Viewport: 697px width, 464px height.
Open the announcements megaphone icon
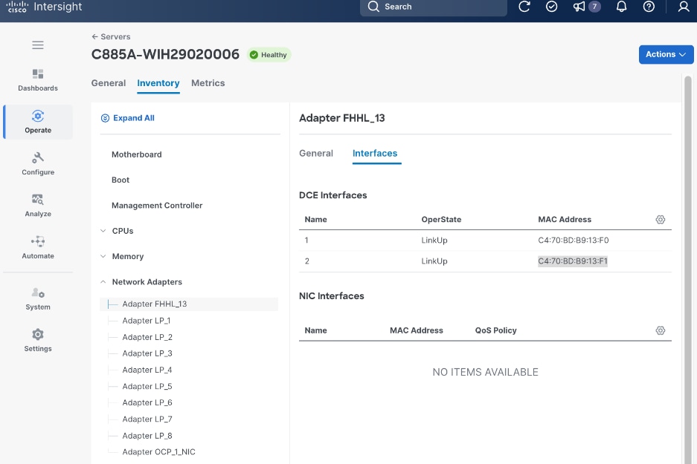pyautogui.click(x=579, y=7)
